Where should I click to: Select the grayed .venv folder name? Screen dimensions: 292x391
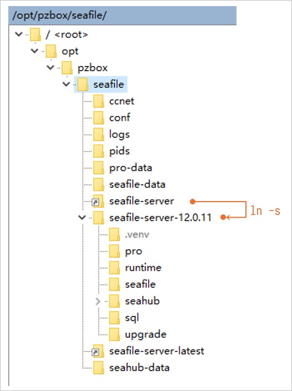137,234
